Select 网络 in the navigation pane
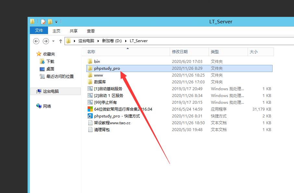This screenshot has height=193, width=294. coord(47,106)
